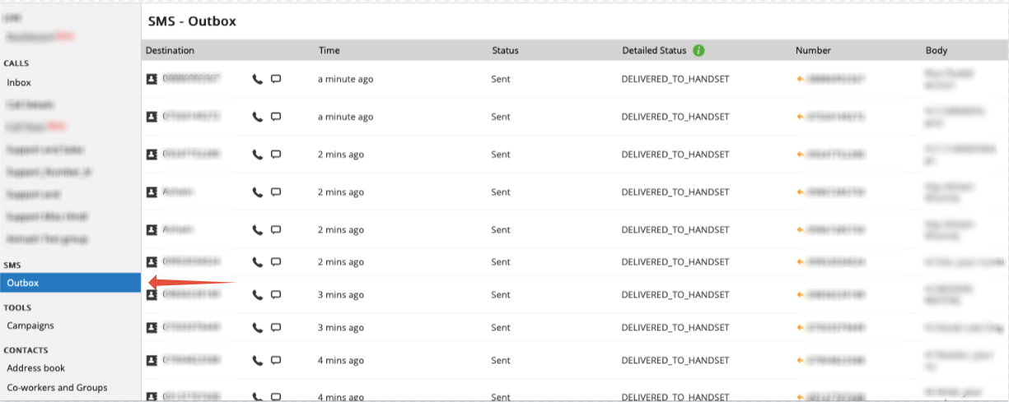Viewport: 1009px width, 402px height.
Task: Sort by the Time column header
Action: (x=329, y=50)
